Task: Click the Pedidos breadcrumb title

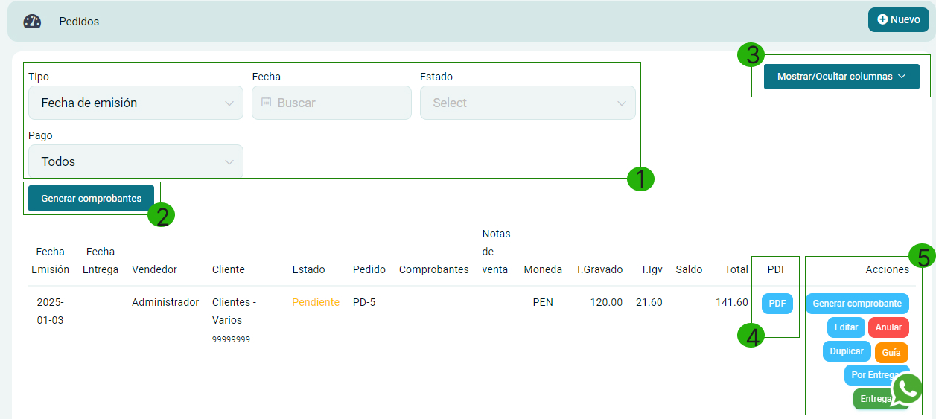Action: [79, 22]
